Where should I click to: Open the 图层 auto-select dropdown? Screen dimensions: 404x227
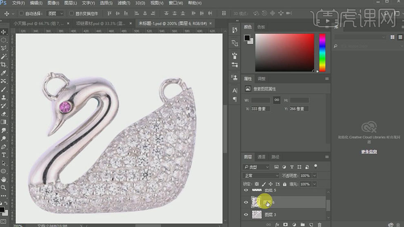(x=55, y=13)
